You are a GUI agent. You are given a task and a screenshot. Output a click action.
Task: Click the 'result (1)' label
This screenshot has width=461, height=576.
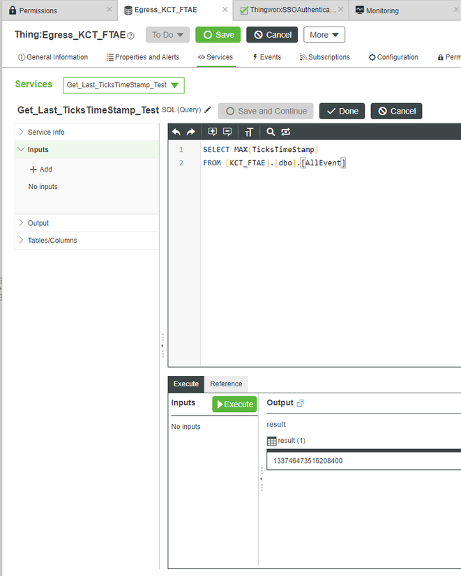point(292,441)
